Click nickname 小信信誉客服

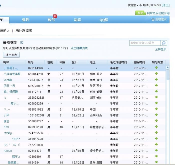pos(12,74)
